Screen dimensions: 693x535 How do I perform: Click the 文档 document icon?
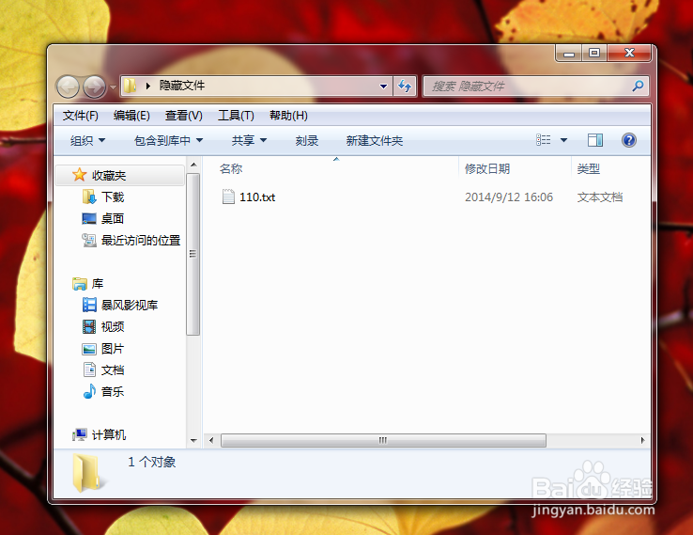[89, 370]
